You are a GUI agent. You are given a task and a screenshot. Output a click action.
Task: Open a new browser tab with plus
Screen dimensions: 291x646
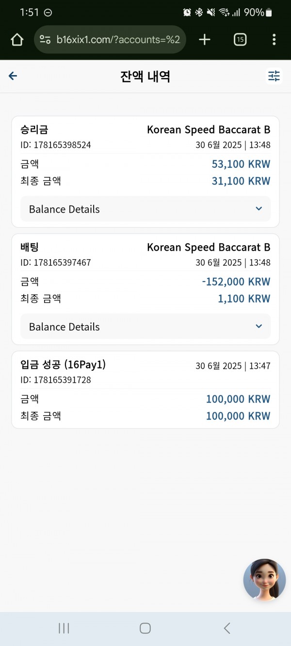click(x=205, y=40)
